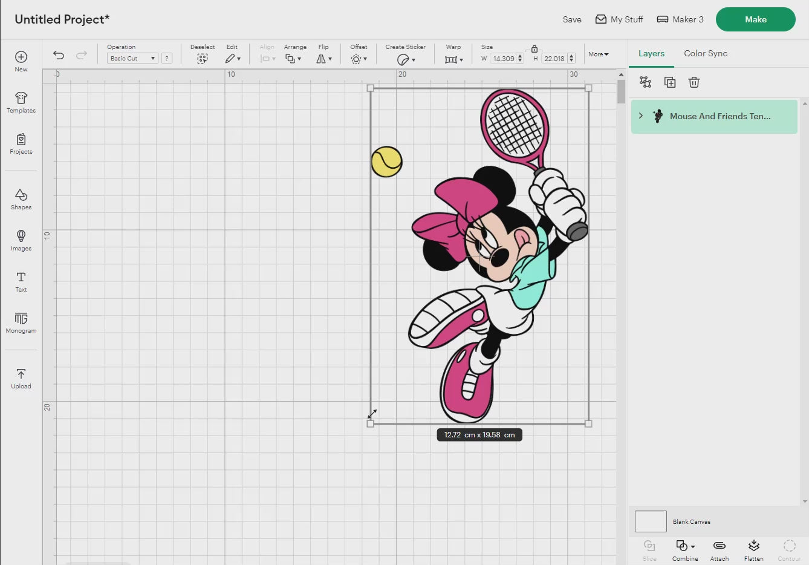Delete the selected layer via trash icon
The image size is (809, 565).
[x=694, y=82]
